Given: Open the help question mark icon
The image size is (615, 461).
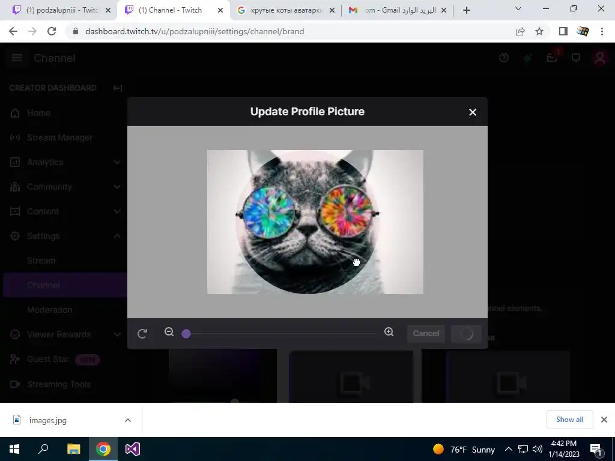Looking at the screenshot, I should (x=504, y=58).
